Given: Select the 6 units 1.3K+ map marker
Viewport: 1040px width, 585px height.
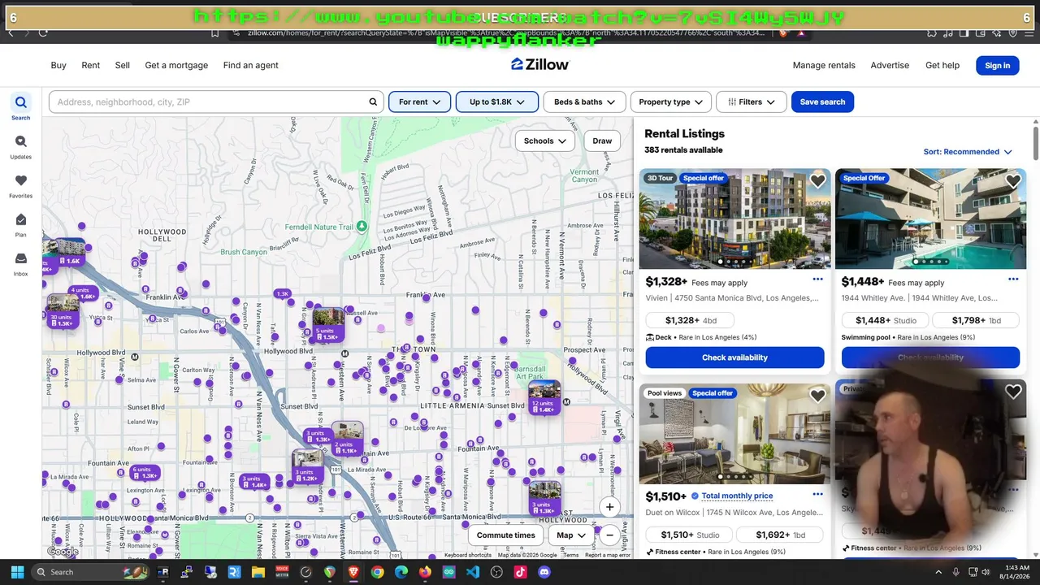Looking at the screenshot, I should tap(144, 473).
